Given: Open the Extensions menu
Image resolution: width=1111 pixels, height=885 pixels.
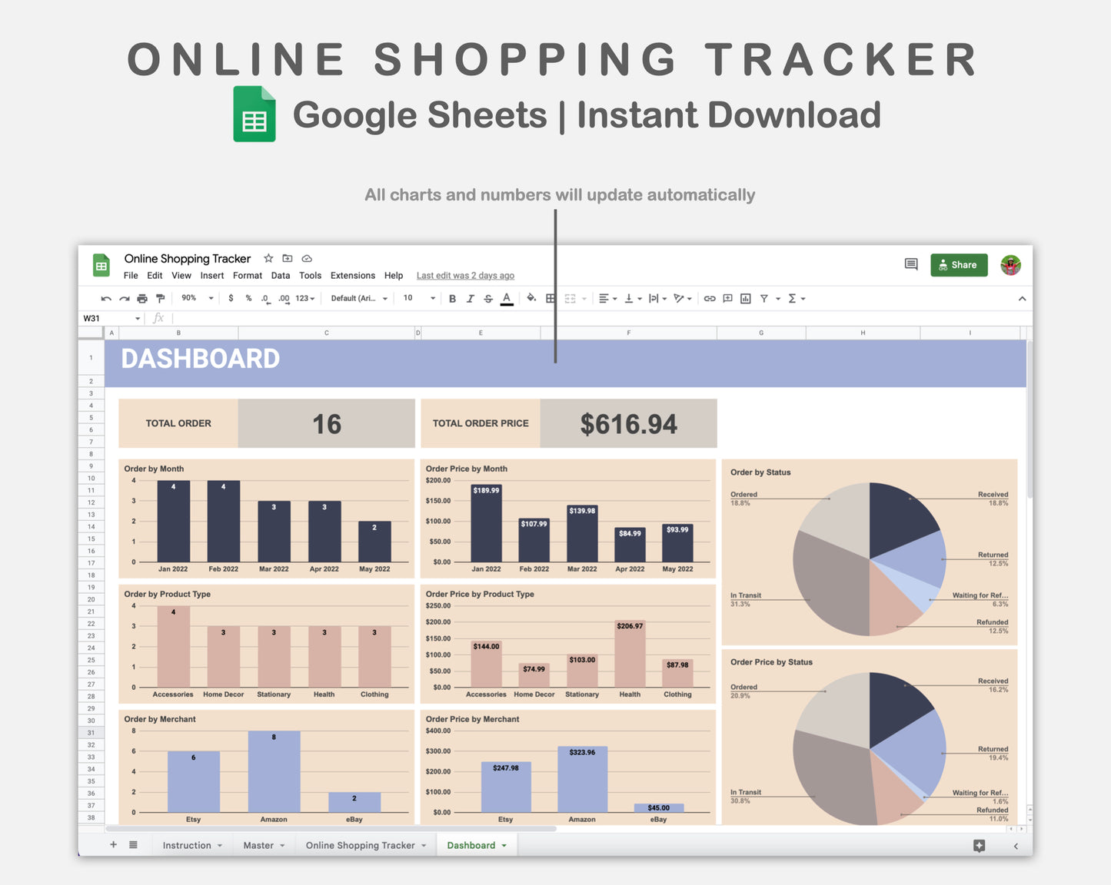Looking at the screenshot, I should [x=352, y=275].
